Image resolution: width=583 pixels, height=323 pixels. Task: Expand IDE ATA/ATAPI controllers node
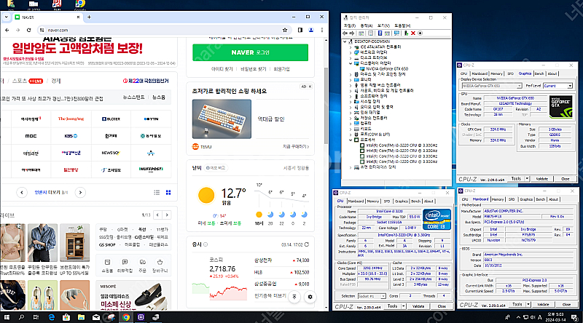(x=351, y=47)
